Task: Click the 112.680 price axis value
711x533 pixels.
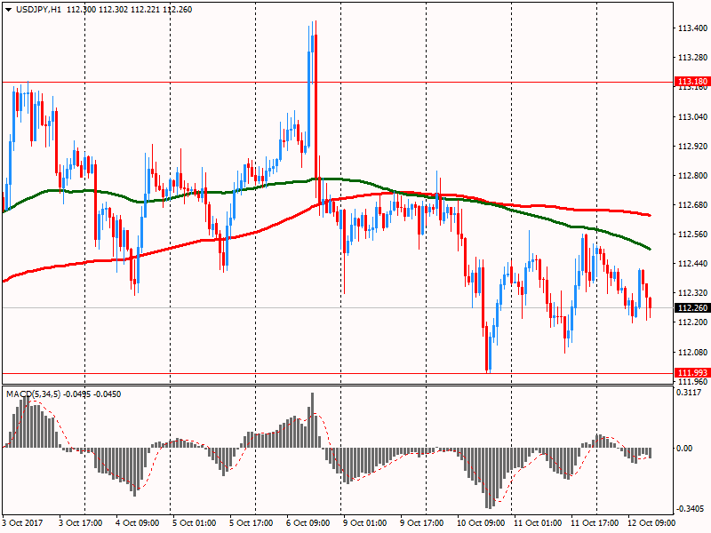Action: (x=692, y=205)
